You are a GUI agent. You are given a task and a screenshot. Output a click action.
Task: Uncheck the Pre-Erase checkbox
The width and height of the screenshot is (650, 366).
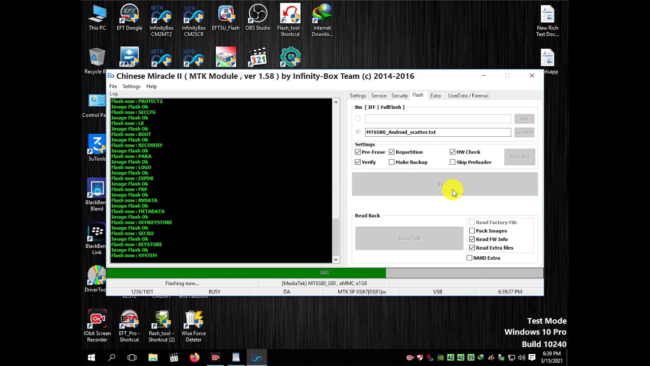[358, 152]
